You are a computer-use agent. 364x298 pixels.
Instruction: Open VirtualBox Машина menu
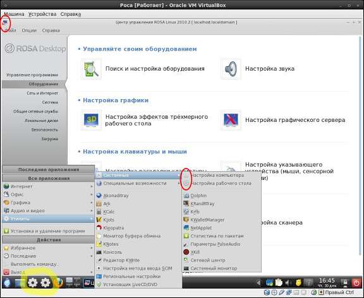pyautogui.click(x=14, y=14)
